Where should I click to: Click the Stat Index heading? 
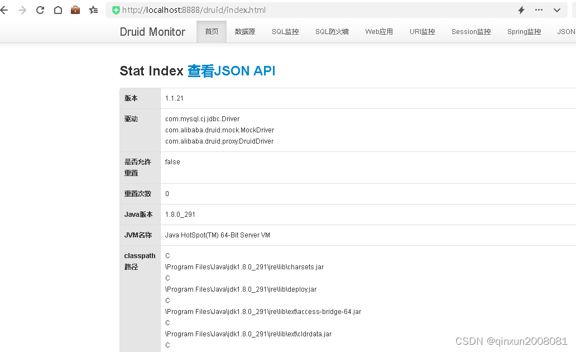(151, 70)
